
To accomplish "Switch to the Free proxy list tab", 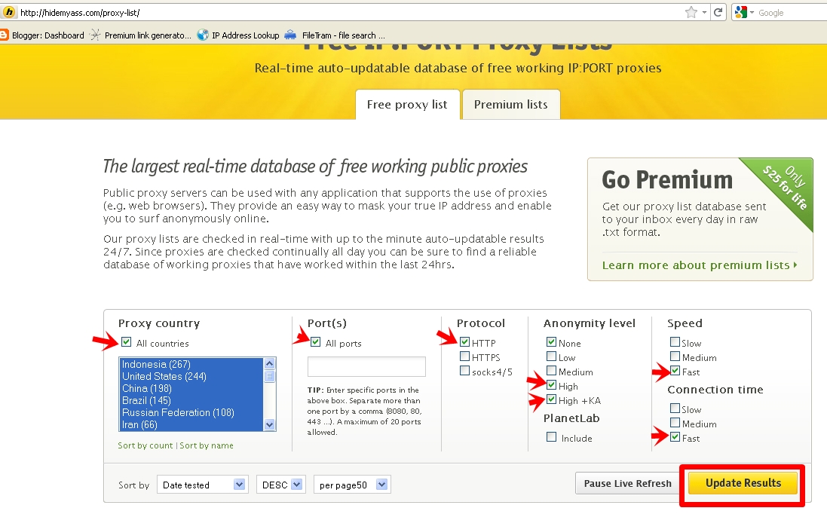I will click(407, 104).
